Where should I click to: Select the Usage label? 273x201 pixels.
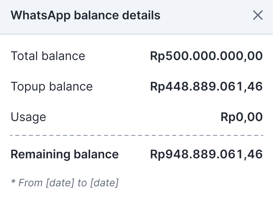pos(28,117)
